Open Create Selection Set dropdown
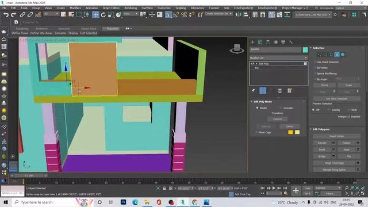368x207 pixels. pyautogui.click(x=218, y=14)
